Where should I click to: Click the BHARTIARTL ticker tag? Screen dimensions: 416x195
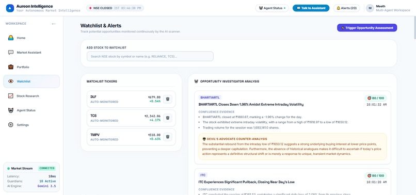(210, 98)
